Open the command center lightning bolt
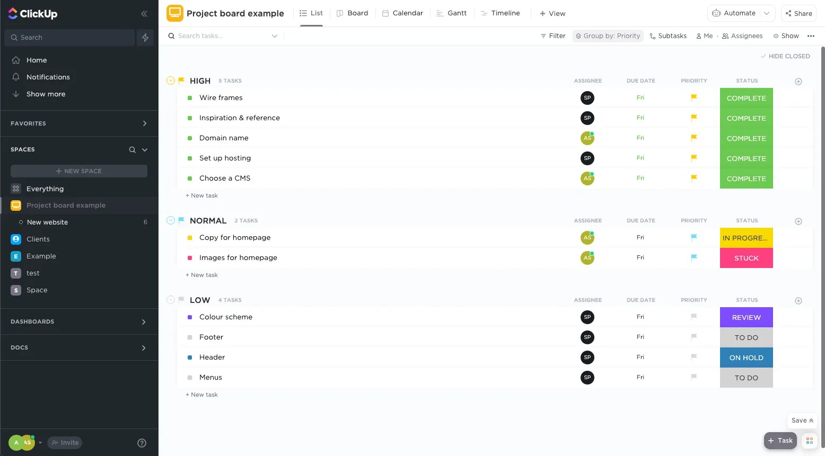This screenshot has width=825, height=456. 145,37
